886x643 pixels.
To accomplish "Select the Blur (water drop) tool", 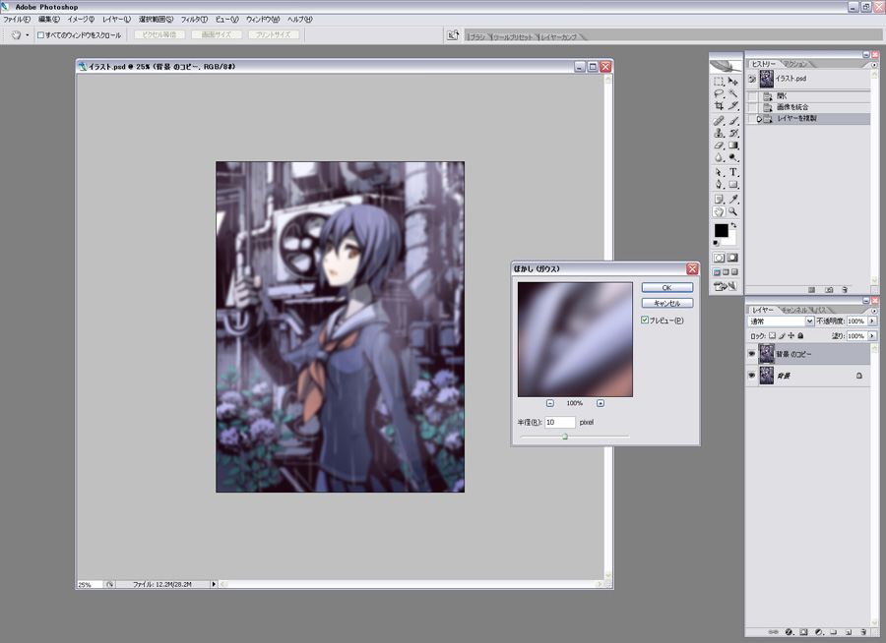I will coord(719,157).
